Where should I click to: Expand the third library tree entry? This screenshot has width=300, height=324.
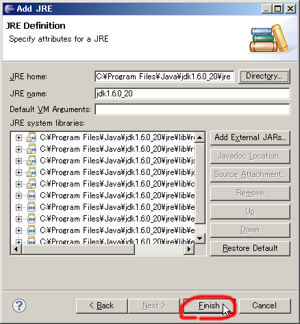point(18,161)
